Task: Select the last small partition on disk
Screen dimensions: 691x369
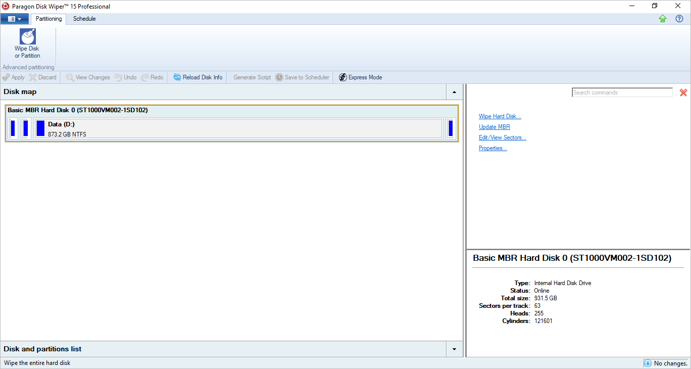Action: coord(451,128)
